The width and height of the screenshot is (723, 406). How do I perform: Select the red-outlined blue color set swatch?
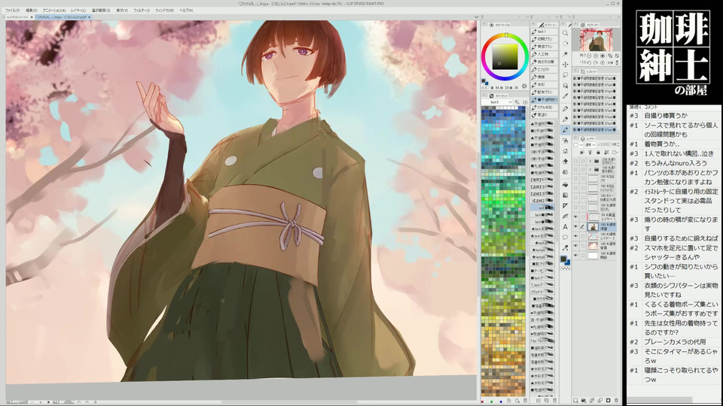coord(498,126)
